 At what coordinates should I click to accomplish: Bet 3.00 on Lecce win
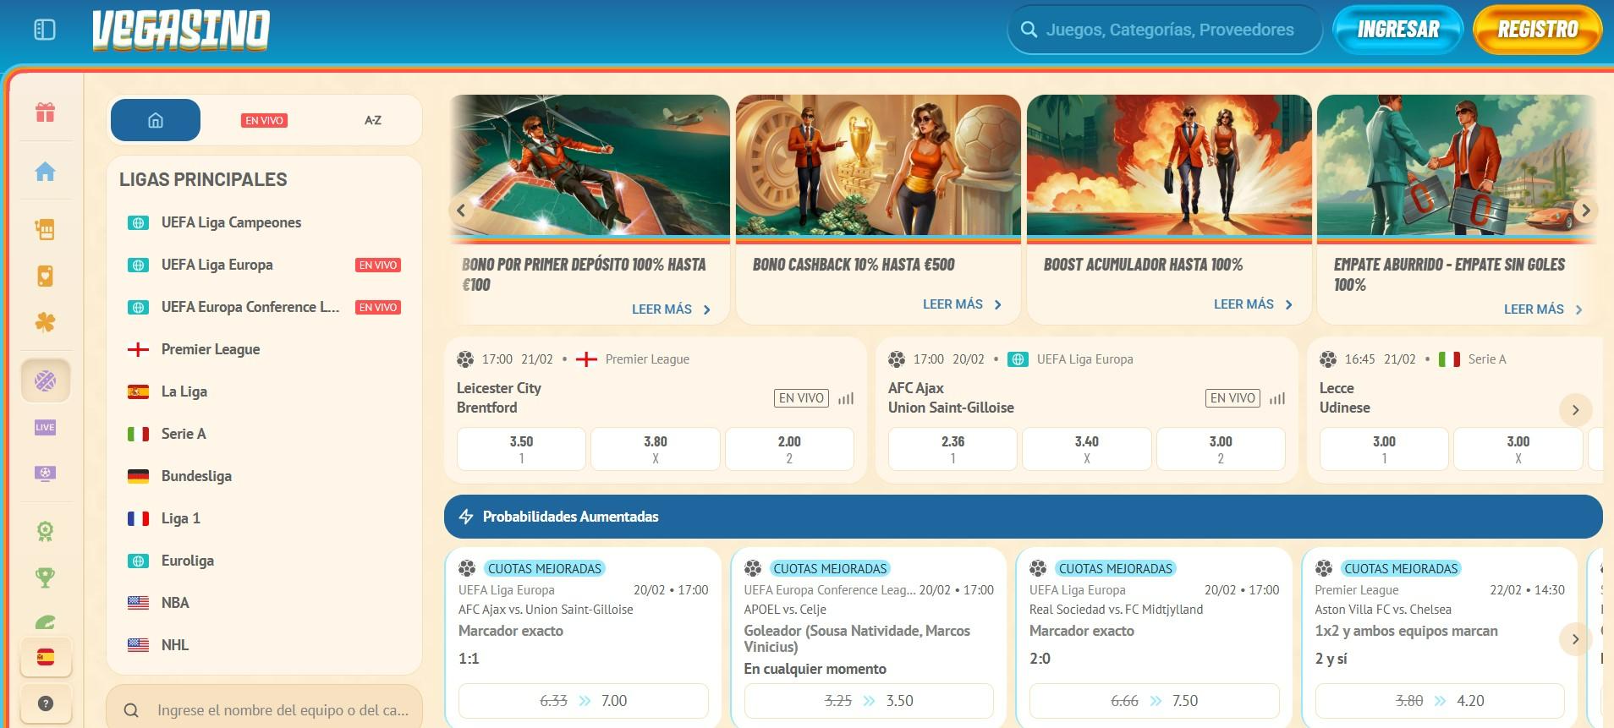coord(1384,449)
